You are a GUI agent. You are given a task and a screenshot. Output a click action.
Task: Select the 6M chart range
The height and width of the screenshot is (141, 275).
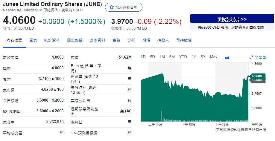(172, 57)
